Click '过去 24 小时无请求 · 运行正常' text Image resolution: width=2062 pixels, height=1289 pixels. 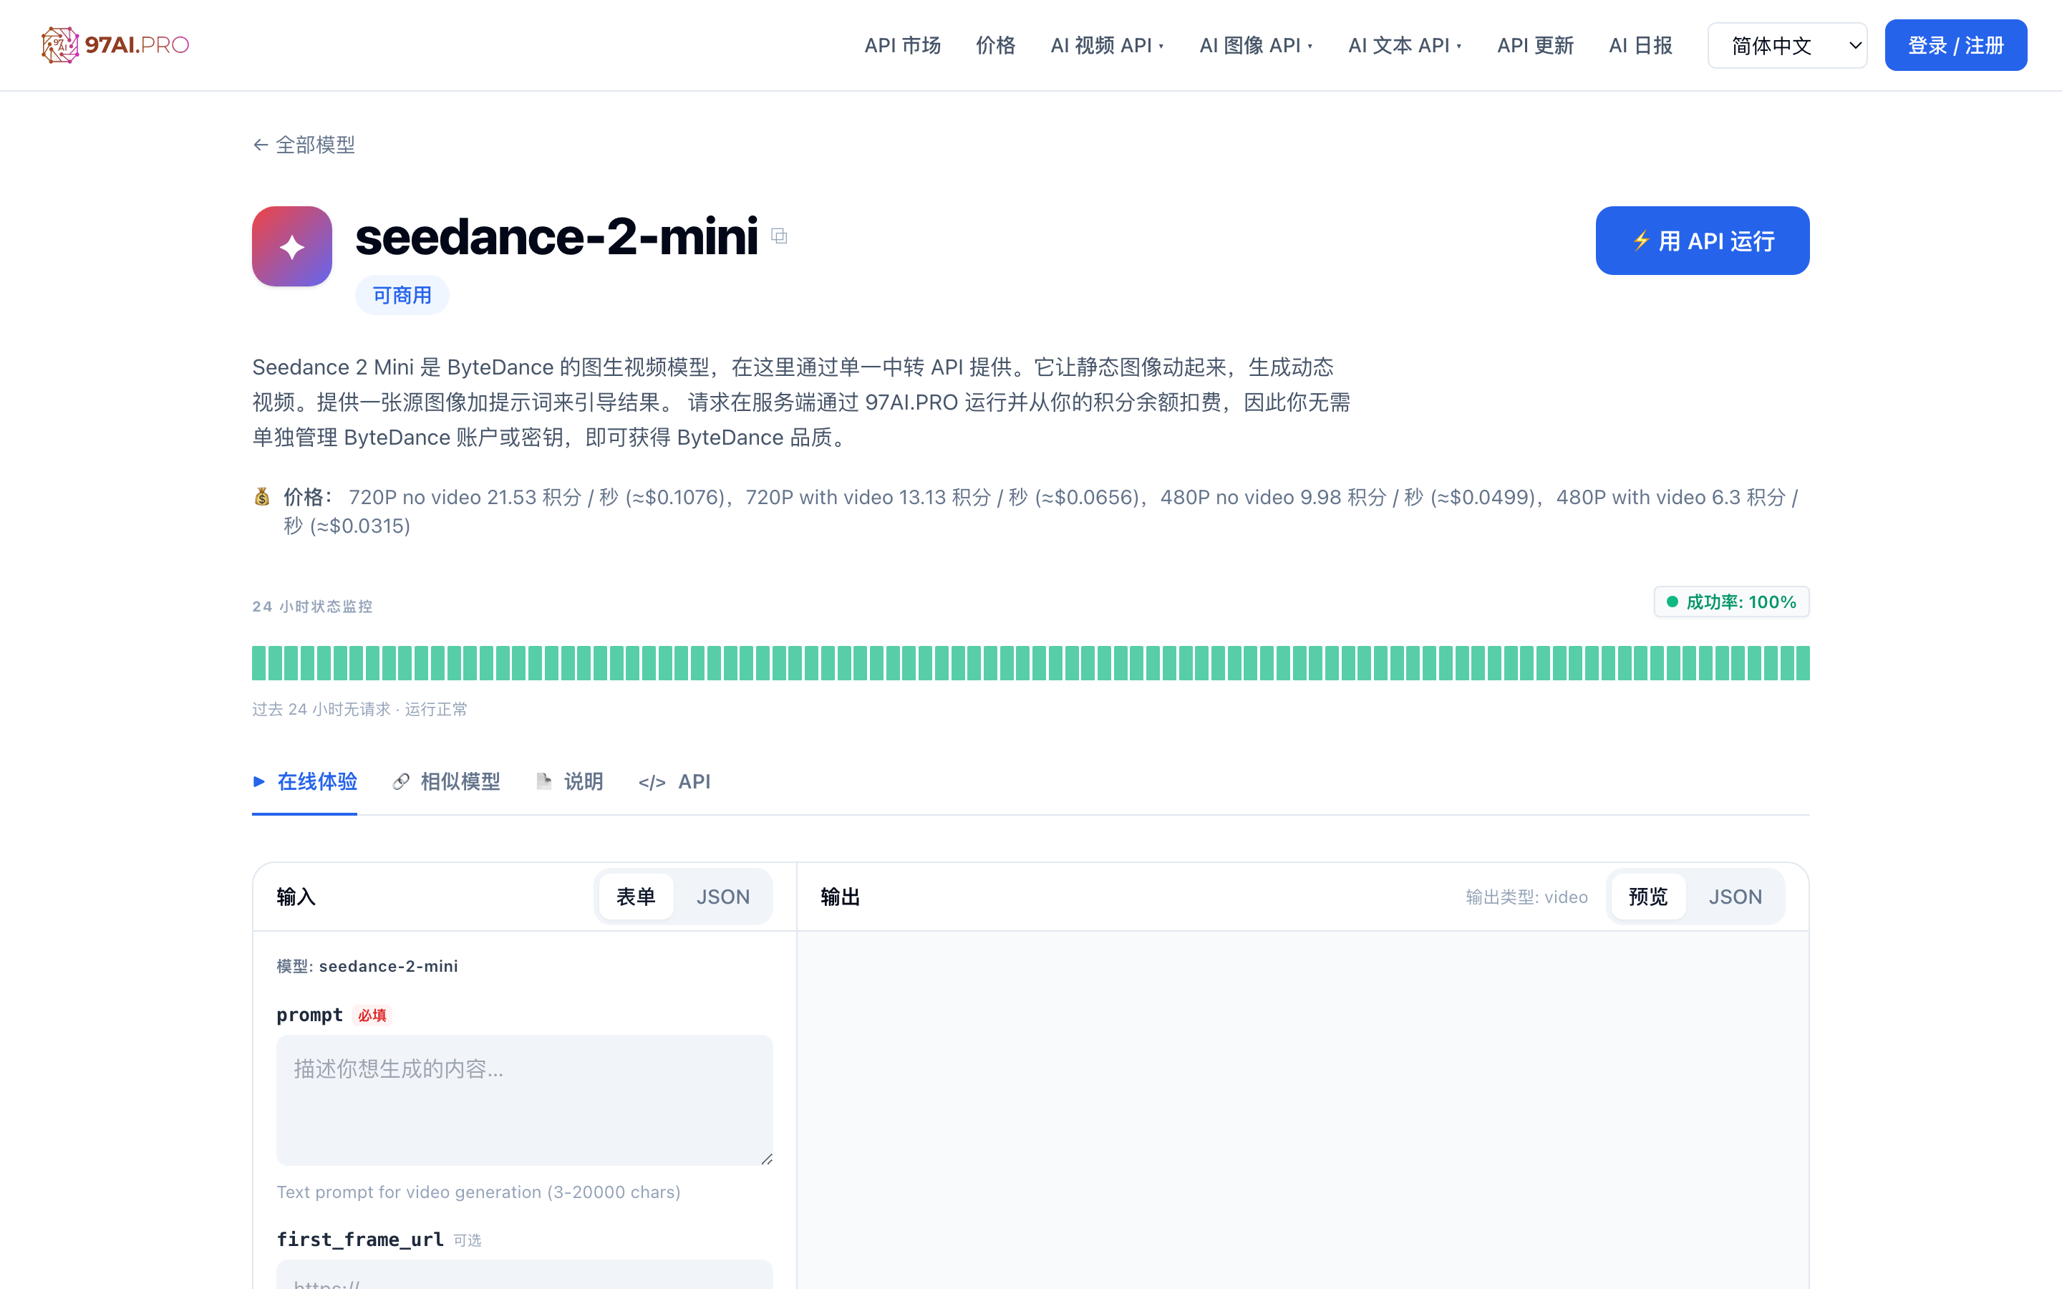tap(359, 709)
